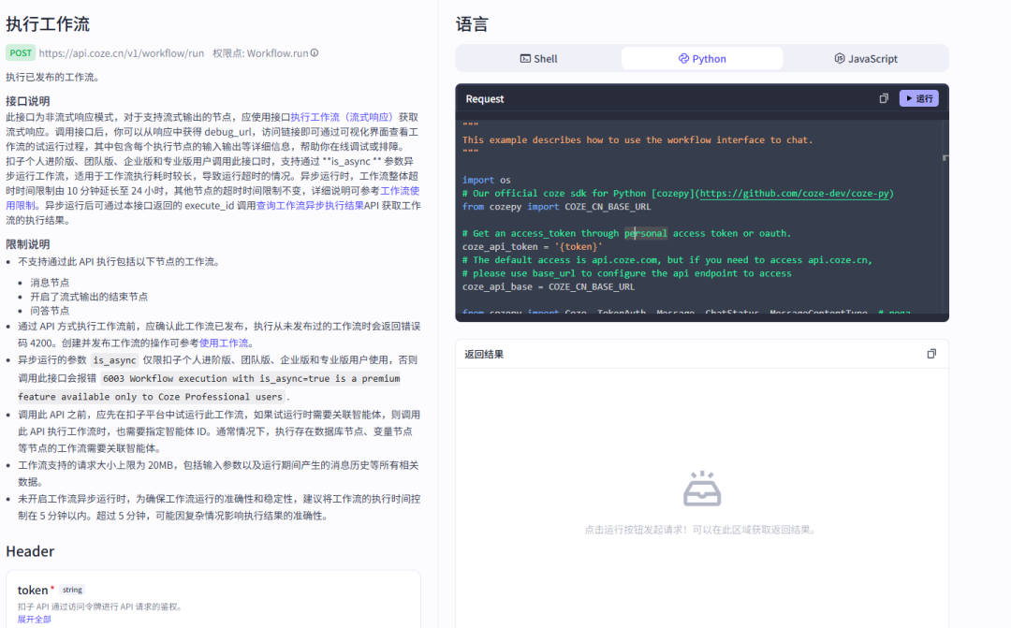Copy the Request code snippet
This screenshot has height=628, width=1011.
884,98
